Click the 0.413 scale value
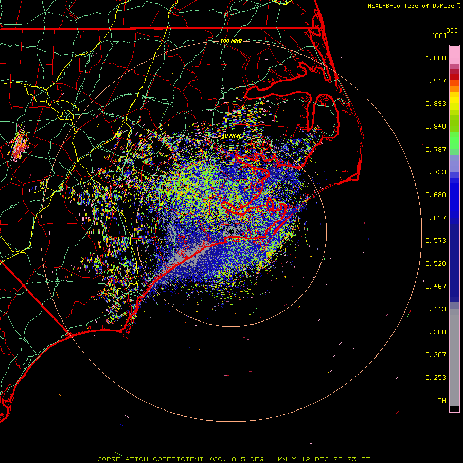Screen dimensions: 463x463 coord(436,309)
